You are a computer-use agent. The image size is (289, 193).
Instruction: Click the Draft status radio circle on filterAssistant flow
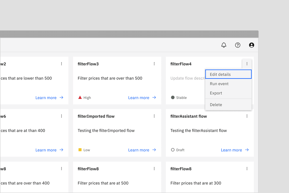173,150
